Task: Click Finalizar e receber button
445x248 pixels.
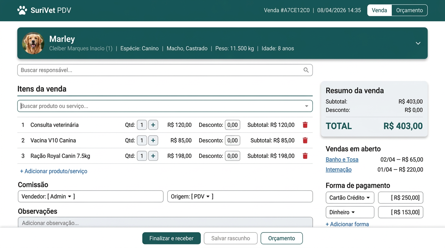Action: pyautogui.click(x=171, y=238)
